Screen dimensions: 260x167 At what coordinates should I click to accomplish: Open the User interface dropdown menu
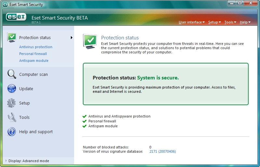(191, 22)
